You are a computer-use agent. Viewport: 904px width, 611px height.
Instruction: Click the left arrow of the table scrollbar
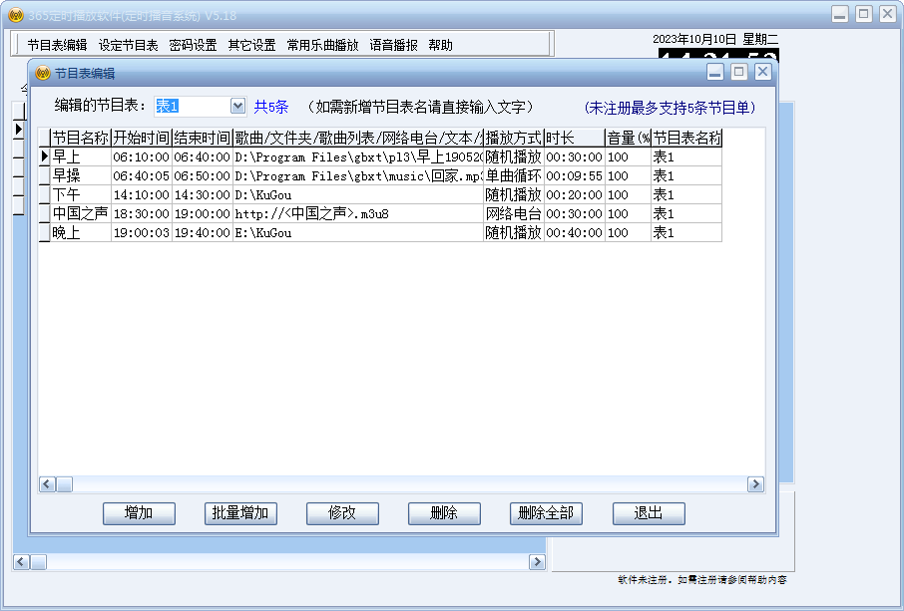(x=46, y=483)
